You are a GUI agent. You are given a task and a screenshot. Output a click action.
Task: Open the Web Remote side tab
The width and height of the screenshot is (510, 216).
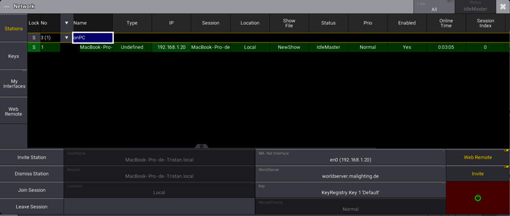[x=14, y=112]
